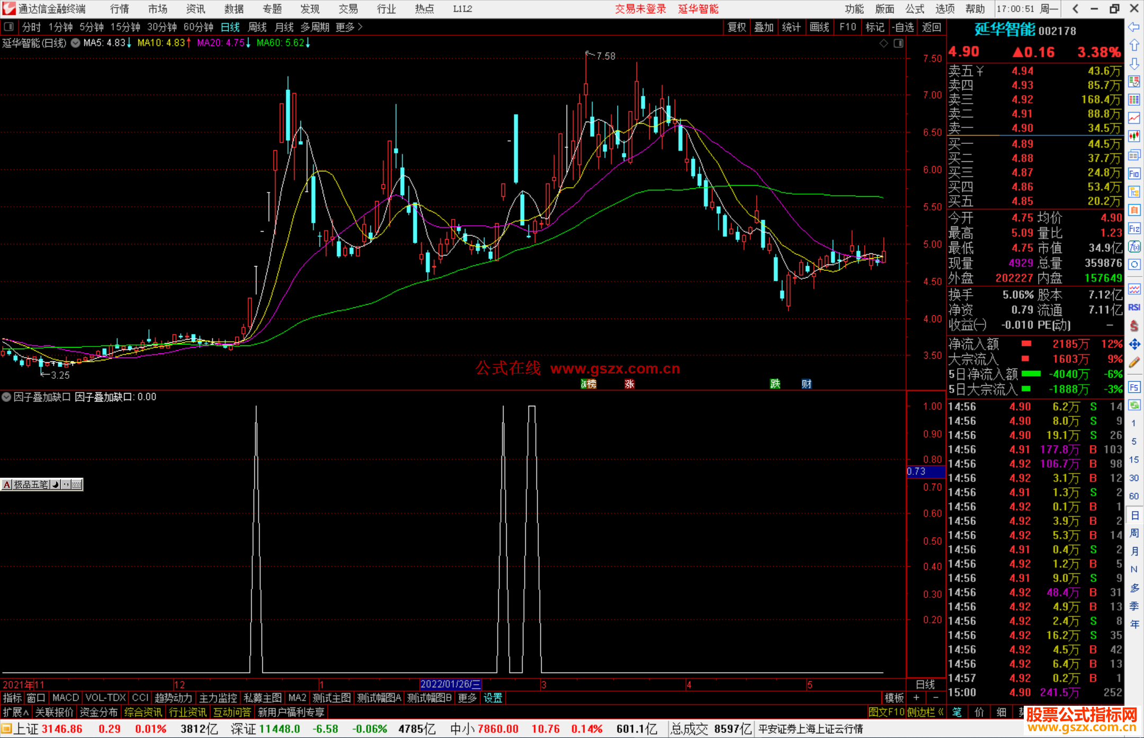
Task: Open the colored grid table icon in sidebar
Action: 1134,99
